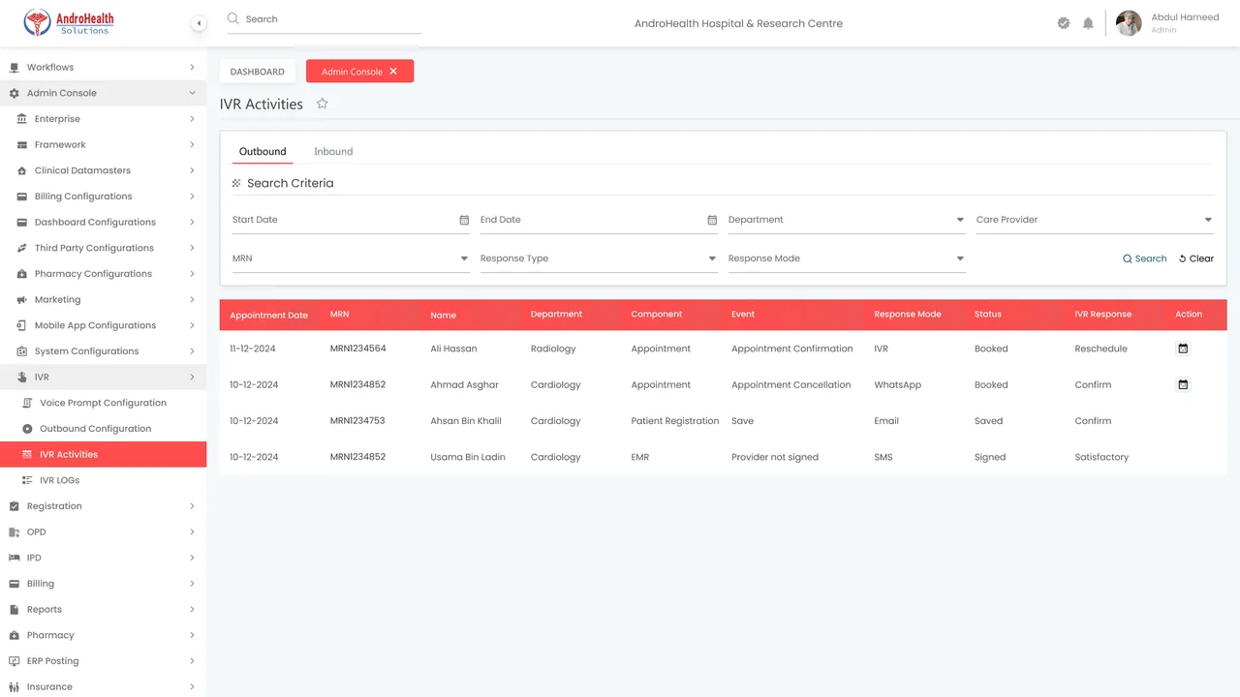
Task: Click the Registration checkmark icon in sidebar
Action: tap(14, 506)
